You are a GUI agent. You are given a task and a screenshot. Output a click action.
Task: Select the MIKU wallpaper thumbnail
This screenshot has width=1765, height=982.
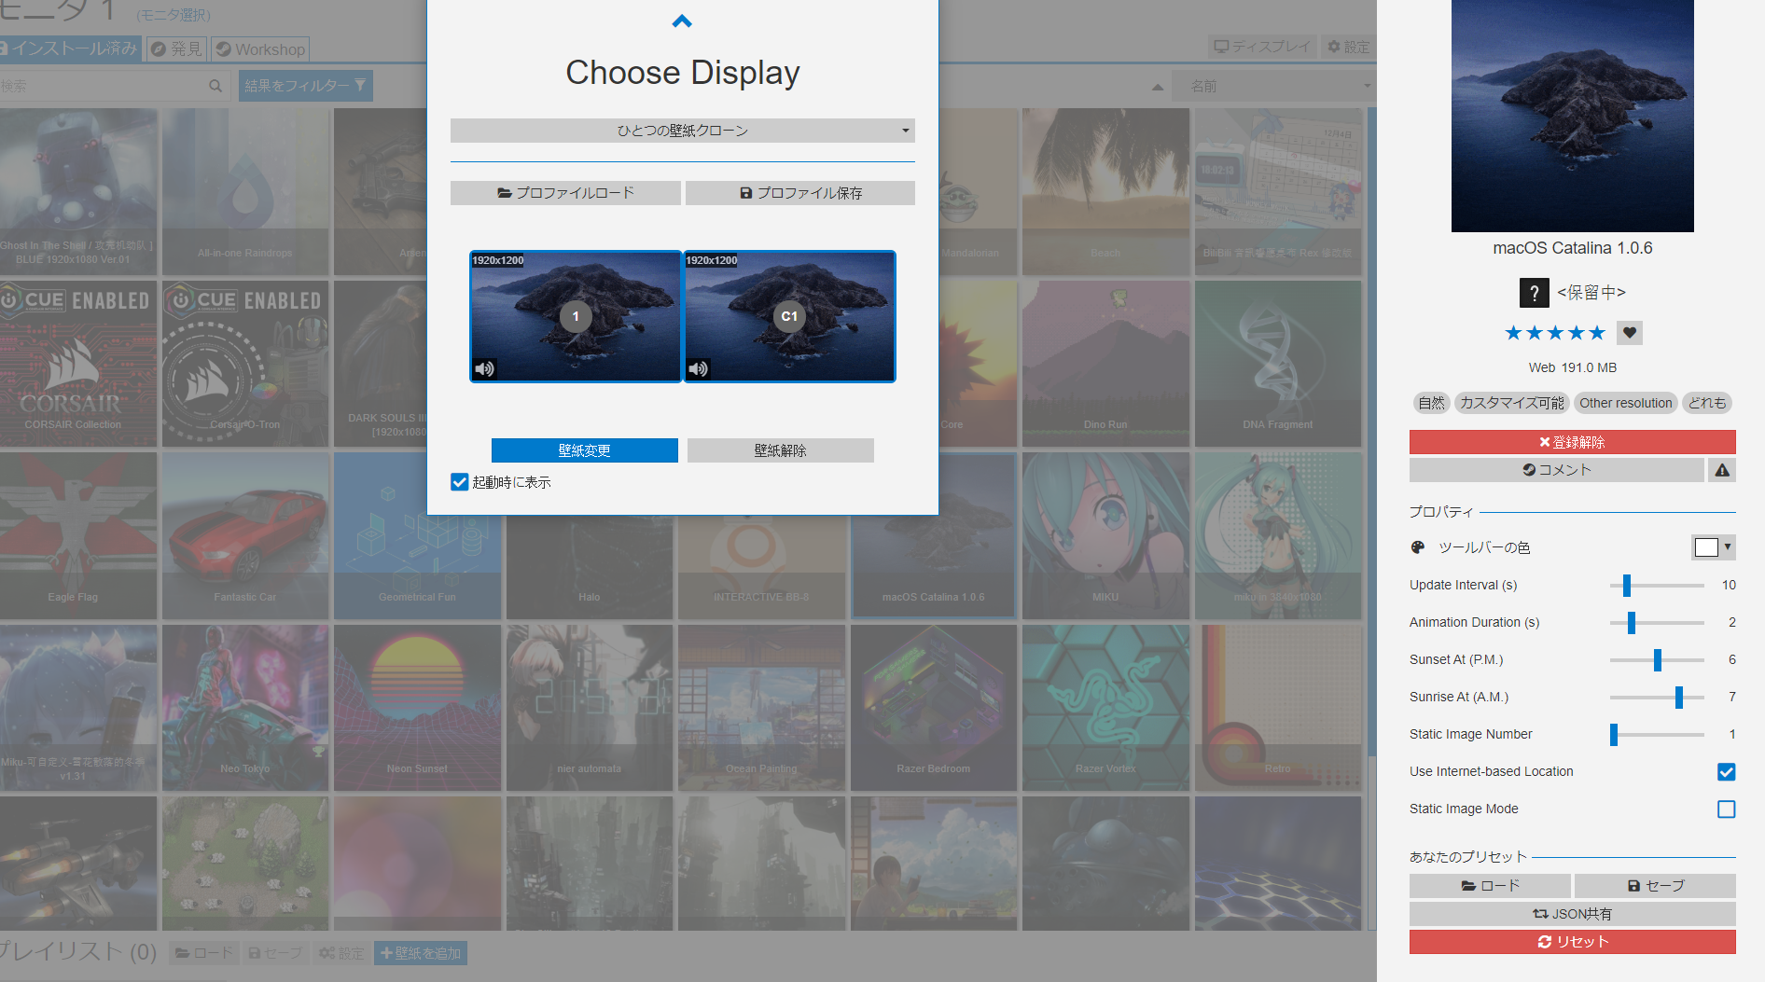point(1105,536)
